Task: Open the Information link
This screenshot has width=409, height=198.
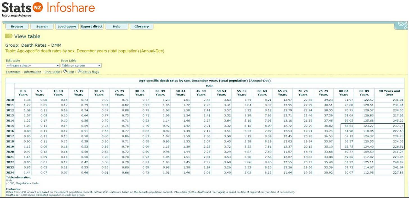Action: click(32, 72)
